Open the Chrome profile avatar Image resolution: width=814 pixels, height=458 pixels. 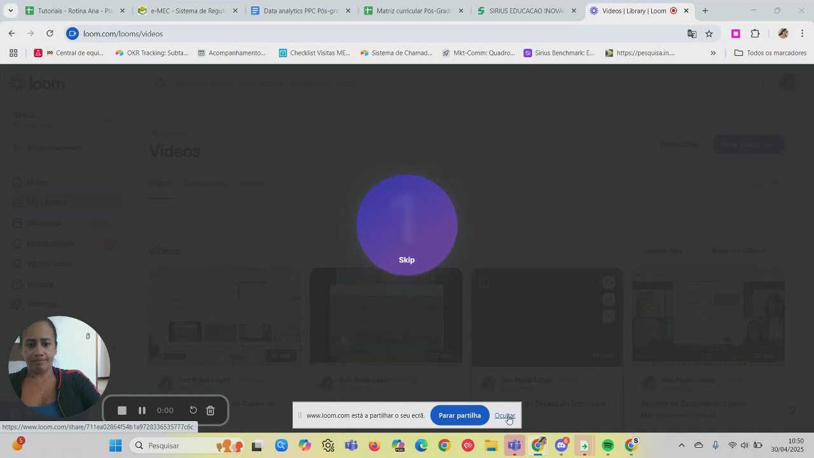(x=783, y=34)
